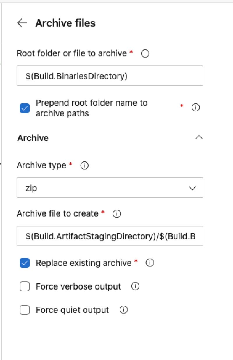Collapse the Archive section with the chevron
Image resolution: width=233 pixels, height=360 pixels.
[199, 138]
